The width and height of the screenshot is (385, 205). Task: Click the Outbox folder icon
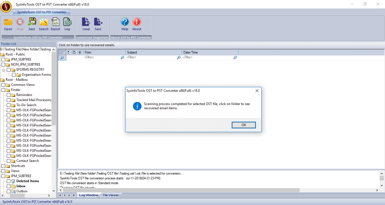pos(13,191)
